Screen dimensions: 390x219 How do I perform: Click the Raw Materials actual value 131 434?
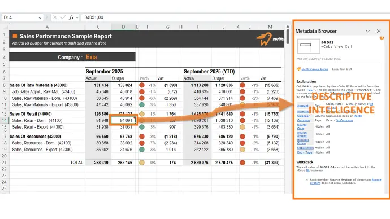[x=101, y=85]
